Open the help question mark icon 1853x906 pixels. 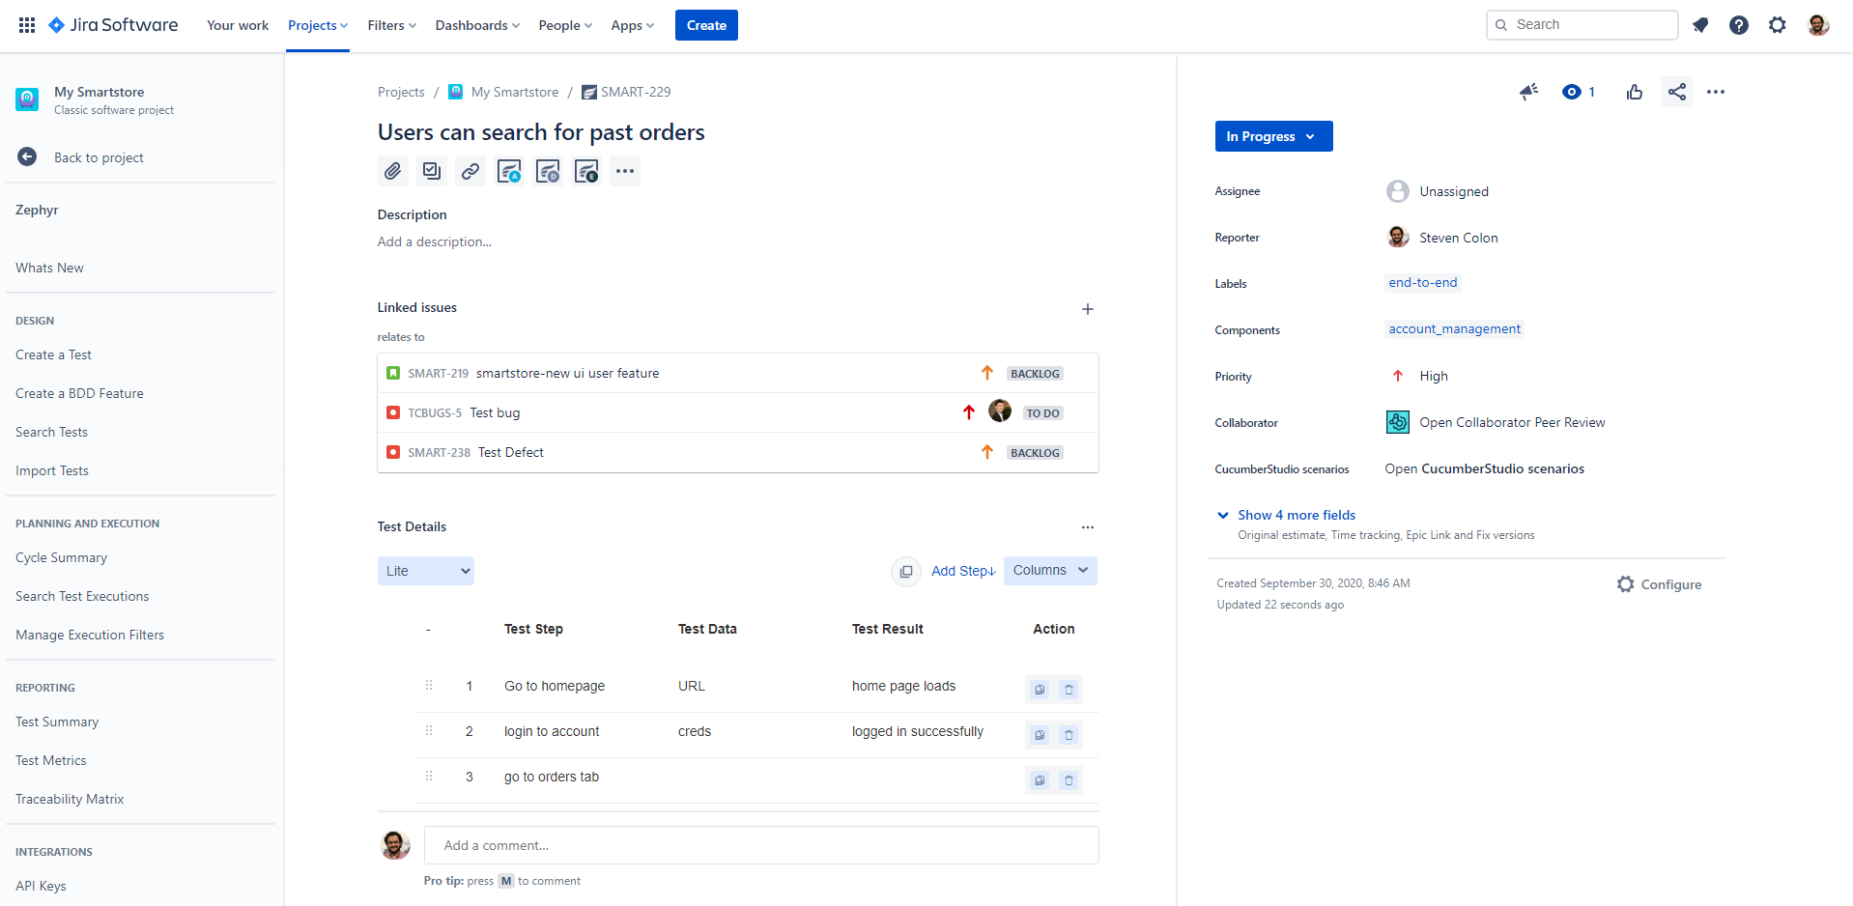point(1739,25)
